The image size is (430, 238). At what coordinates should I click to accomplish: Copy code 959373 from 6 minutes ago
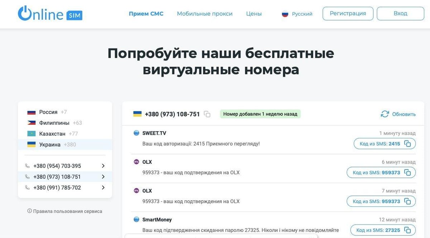407,172
